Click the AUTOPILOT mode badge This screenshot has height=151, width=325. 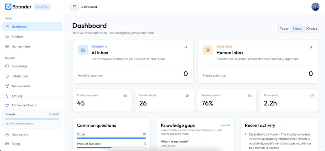click(42, 7)
